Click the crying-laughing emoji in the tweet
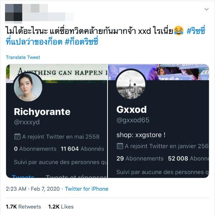The height and width of the screenshot is (215, 215). [x=179, y=31]
